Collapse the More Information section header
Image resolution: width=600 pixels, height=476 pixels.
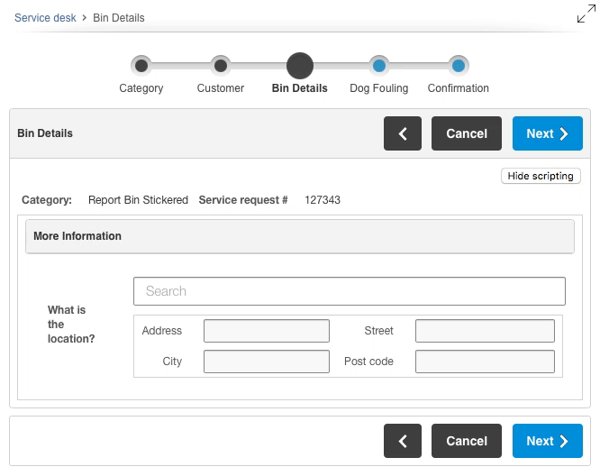pyautogui.click(x=300, y=236)
